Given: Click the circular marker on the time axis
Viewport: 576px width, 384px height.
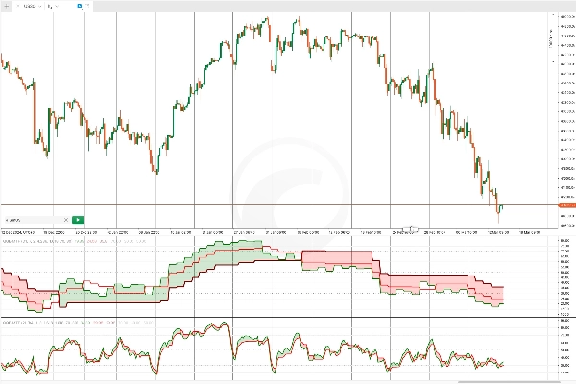Looking at the screenshot, I should point(411,231).
